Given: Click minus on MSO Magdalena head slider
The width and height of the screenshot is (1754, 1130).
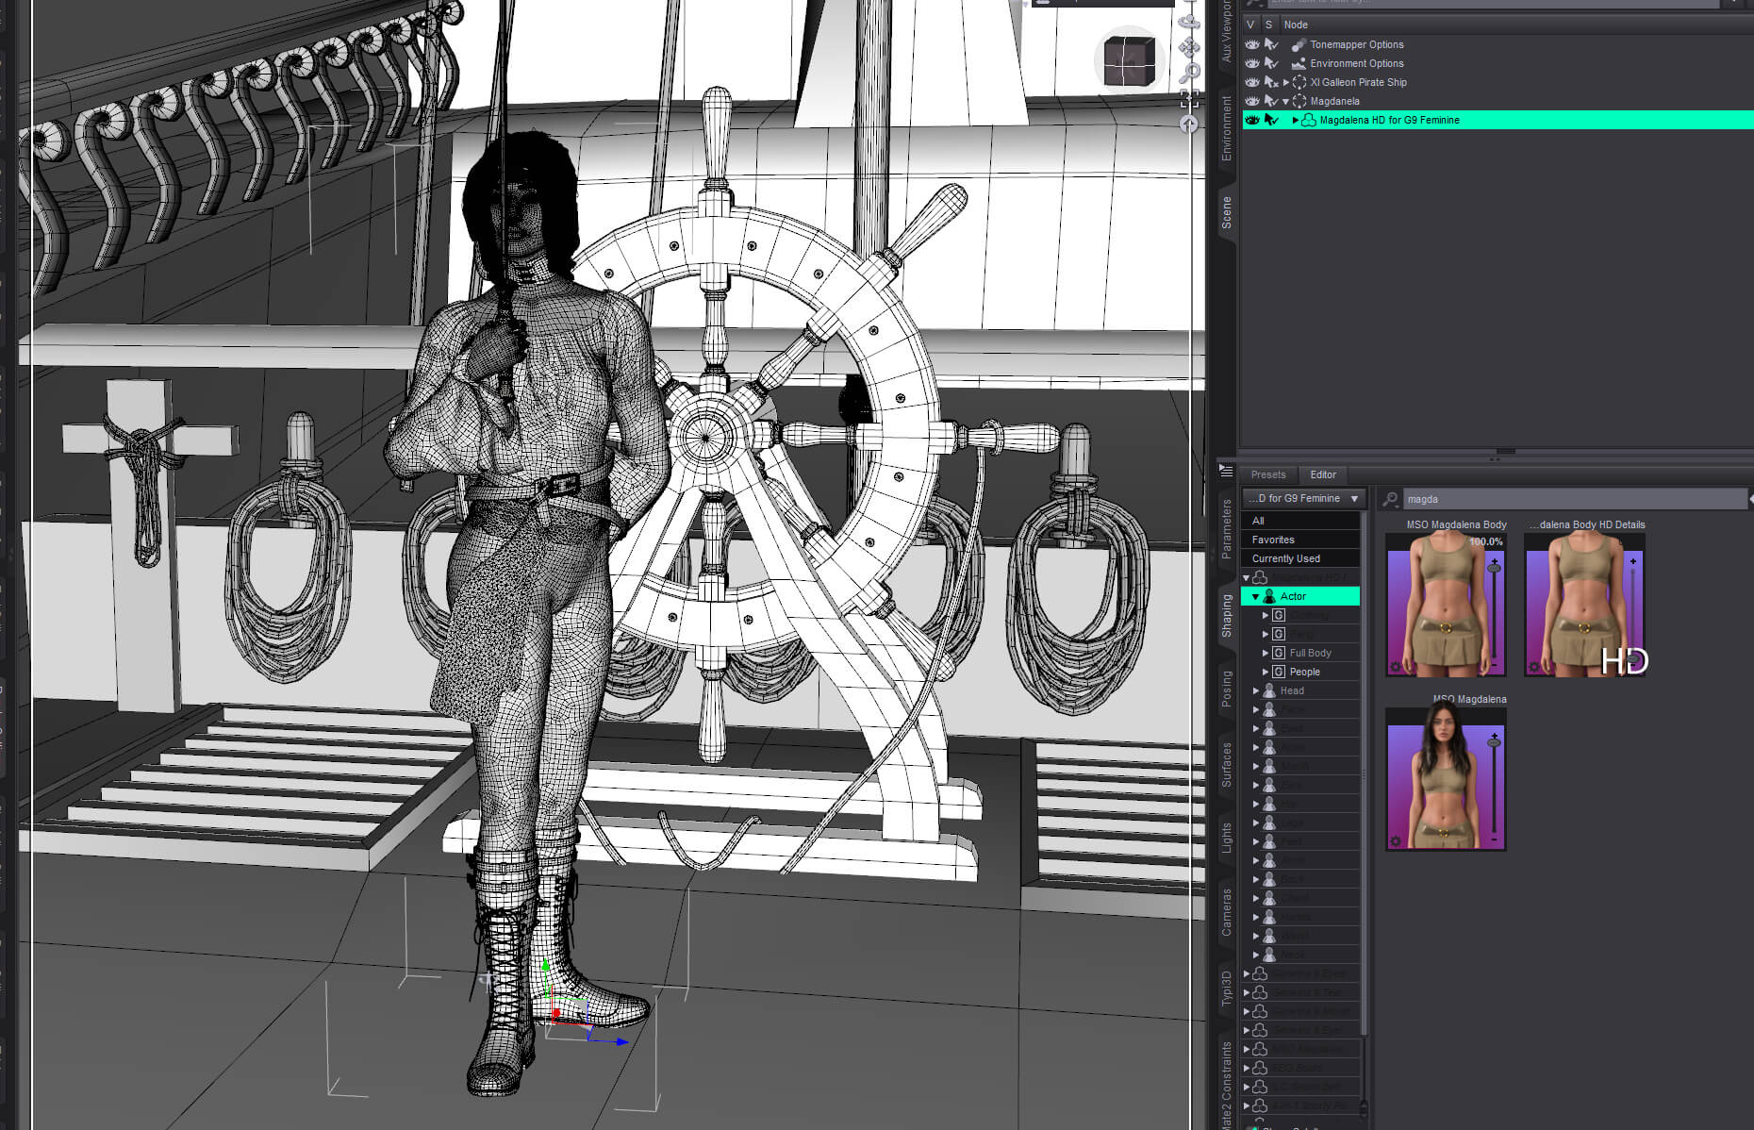Looking at the screenshot, I should [1495, 839].
